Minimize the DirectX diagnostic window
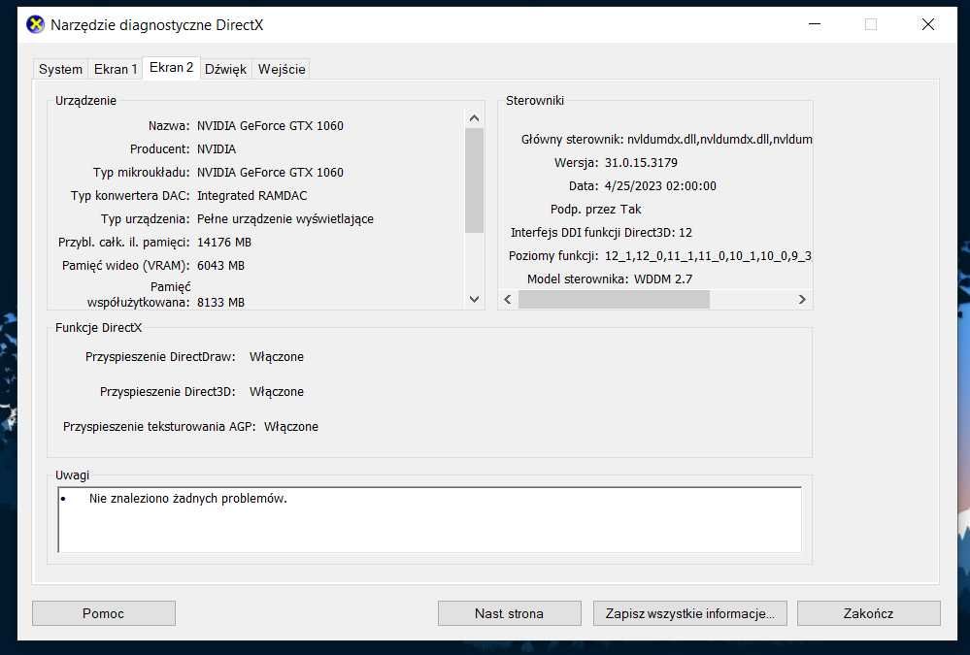The height and width of the screenshot is (655, 970). tap(815, 24)
